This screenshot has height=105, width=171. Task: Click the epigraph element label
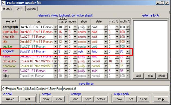8,51
